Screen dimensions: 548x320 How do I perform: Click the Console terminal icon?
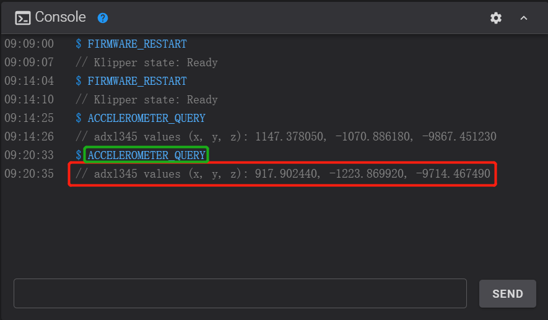(22, 18)
